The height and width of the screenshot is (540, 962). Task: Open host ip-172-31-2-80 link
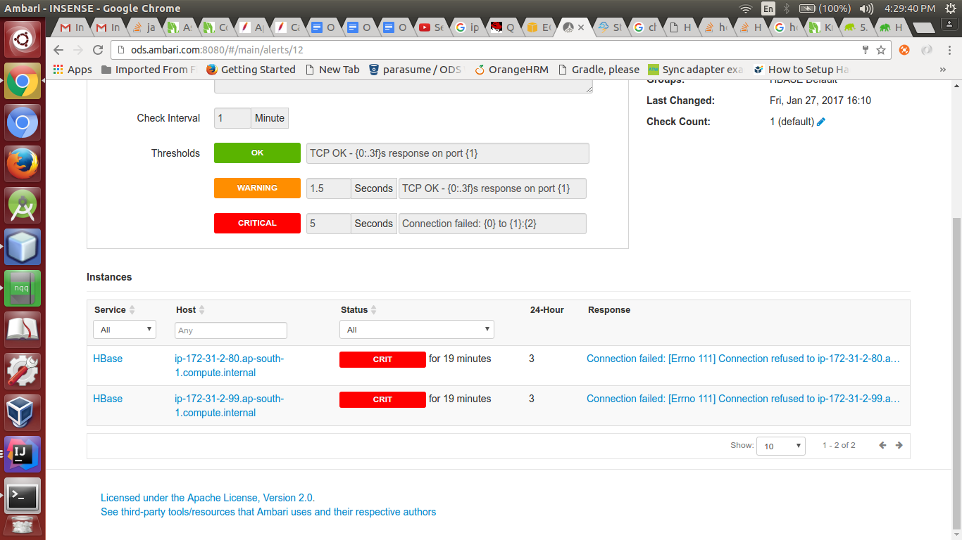pos(230,366)
